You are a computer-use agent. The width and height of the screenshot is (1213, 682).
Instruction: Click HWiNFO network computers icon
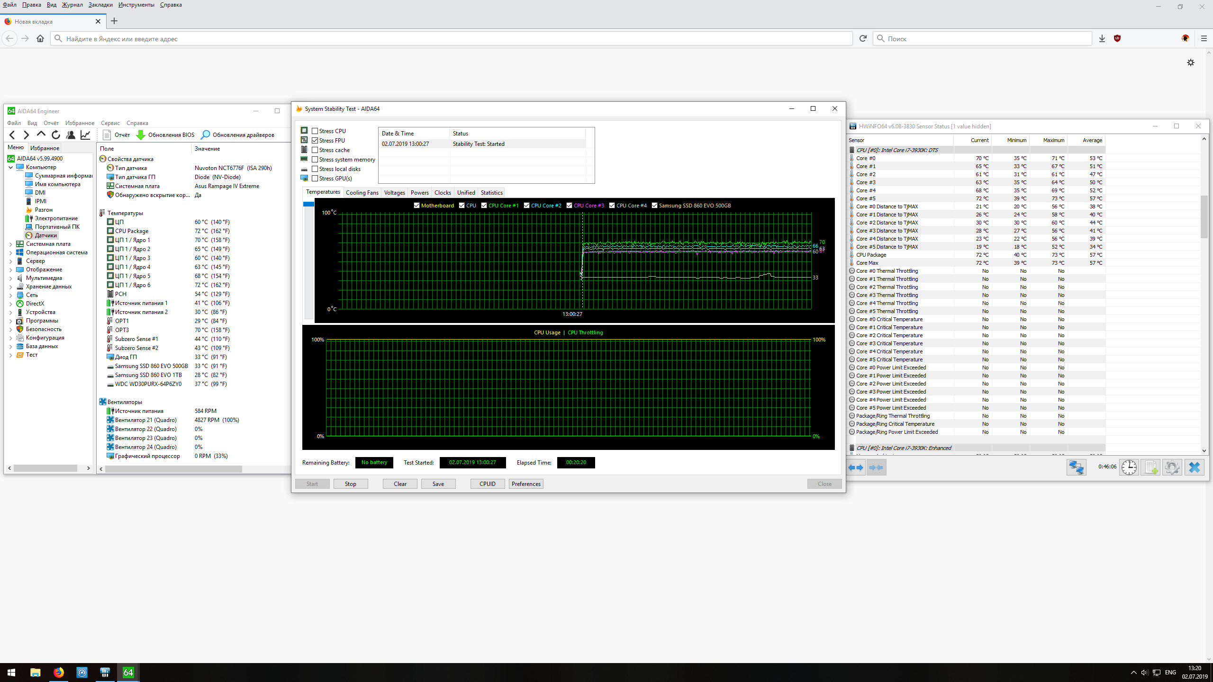coord(1076,467)
